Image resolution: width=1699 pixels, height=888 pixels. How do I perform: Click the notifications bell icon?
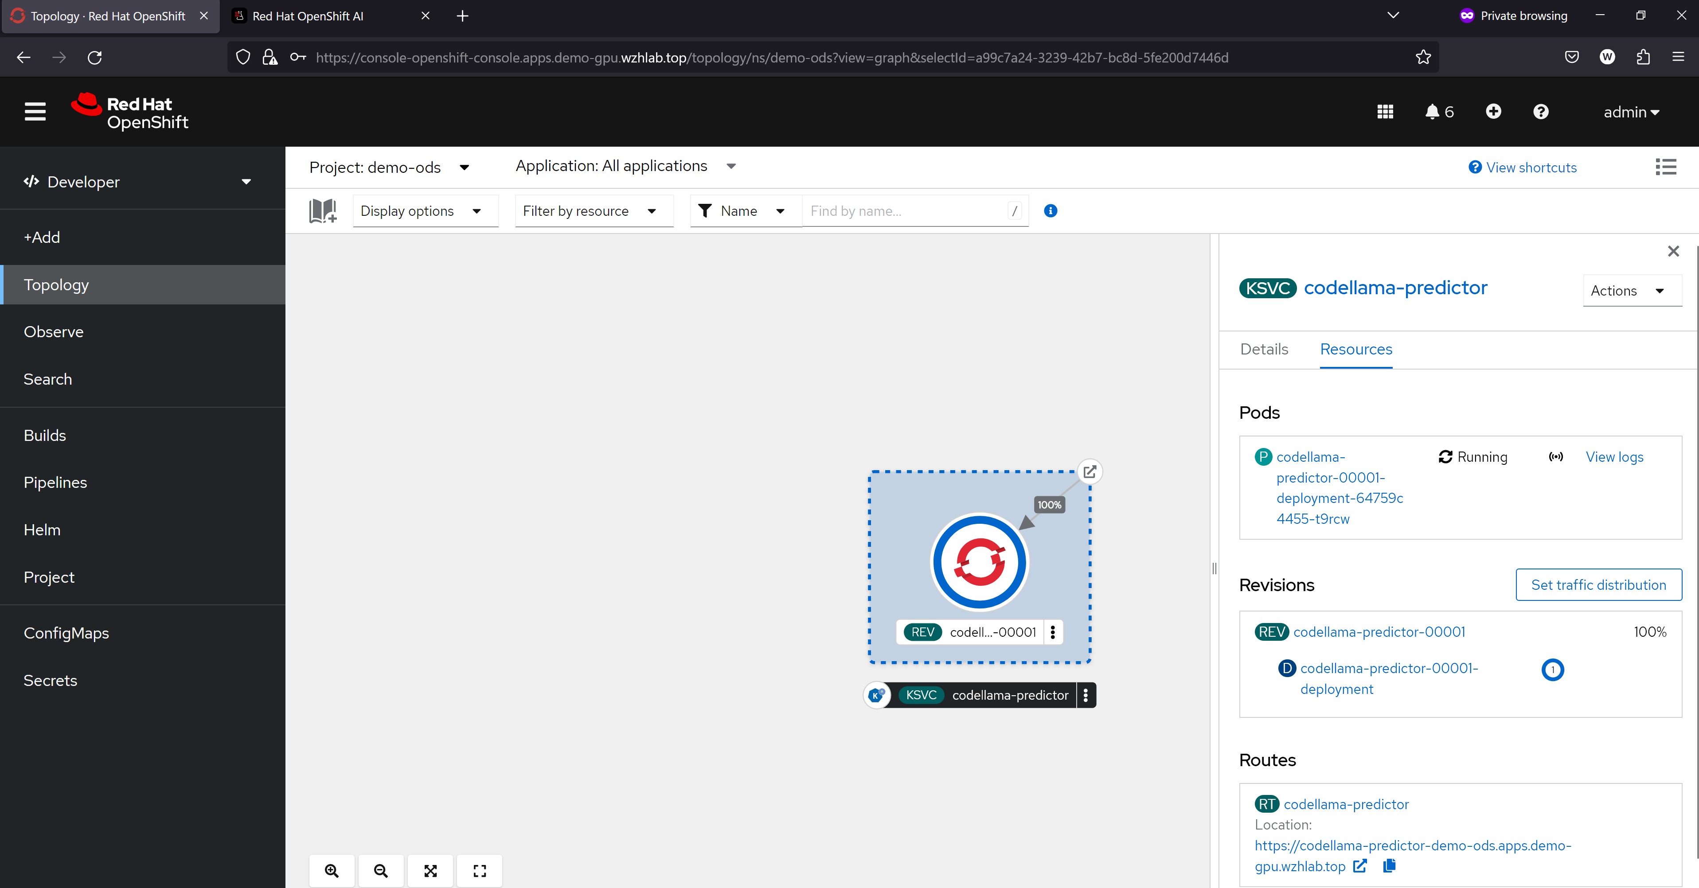[x=1432, y=112]
